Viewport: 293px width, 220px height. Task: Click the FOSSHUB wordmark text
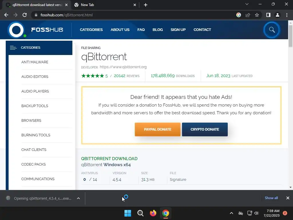[47, 30]
